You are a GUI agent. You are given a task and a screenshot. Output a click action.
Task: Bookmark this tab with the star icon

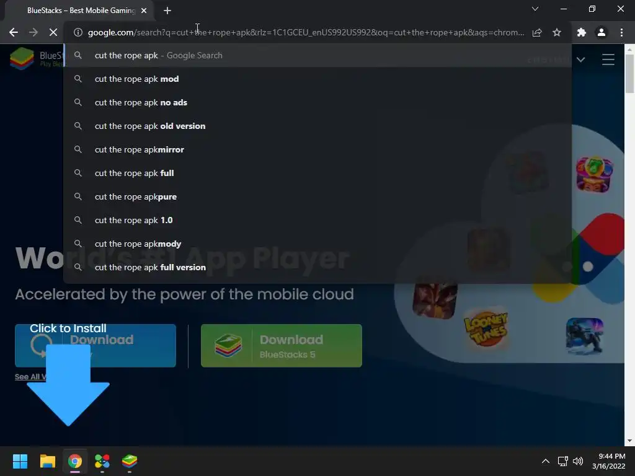pyautogui.click(x=557, y=32)
